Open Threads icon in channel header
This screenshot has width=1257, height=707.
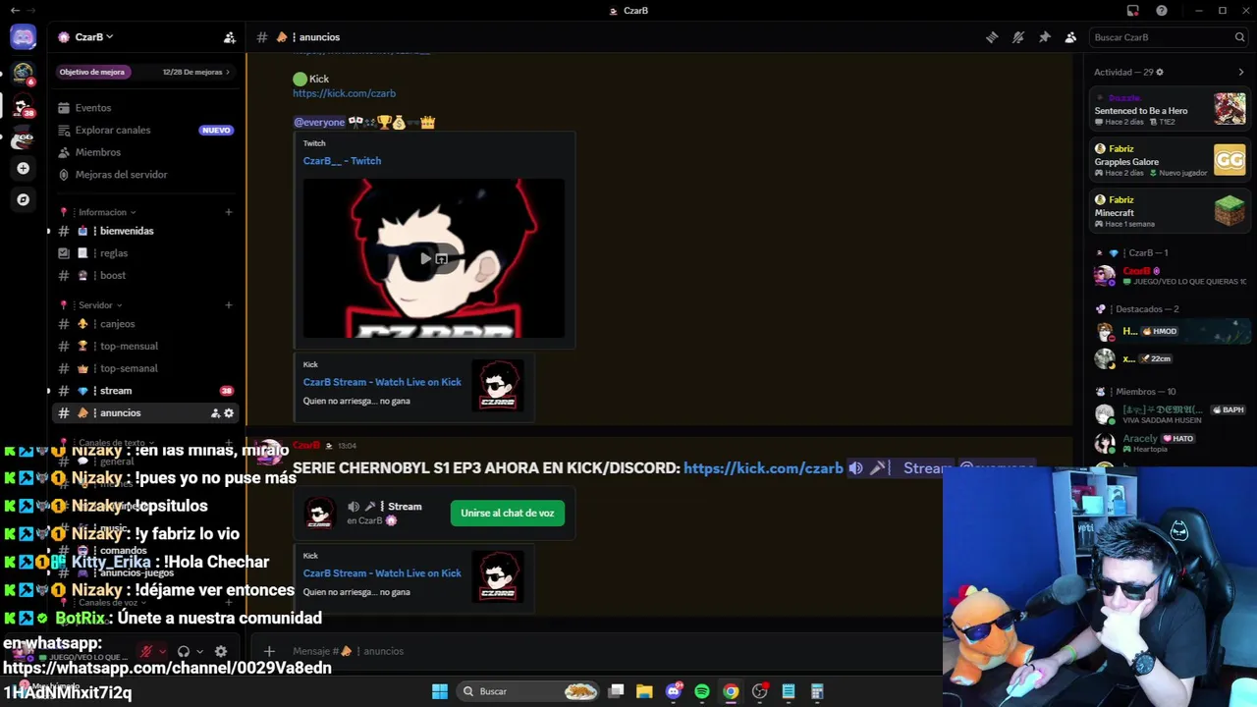pos(992,37)
